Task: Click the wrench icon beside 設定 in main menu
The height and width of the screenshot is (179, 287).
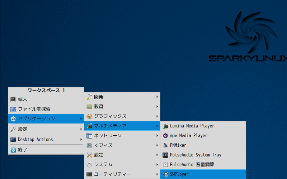Action: (x=13, y=129)
